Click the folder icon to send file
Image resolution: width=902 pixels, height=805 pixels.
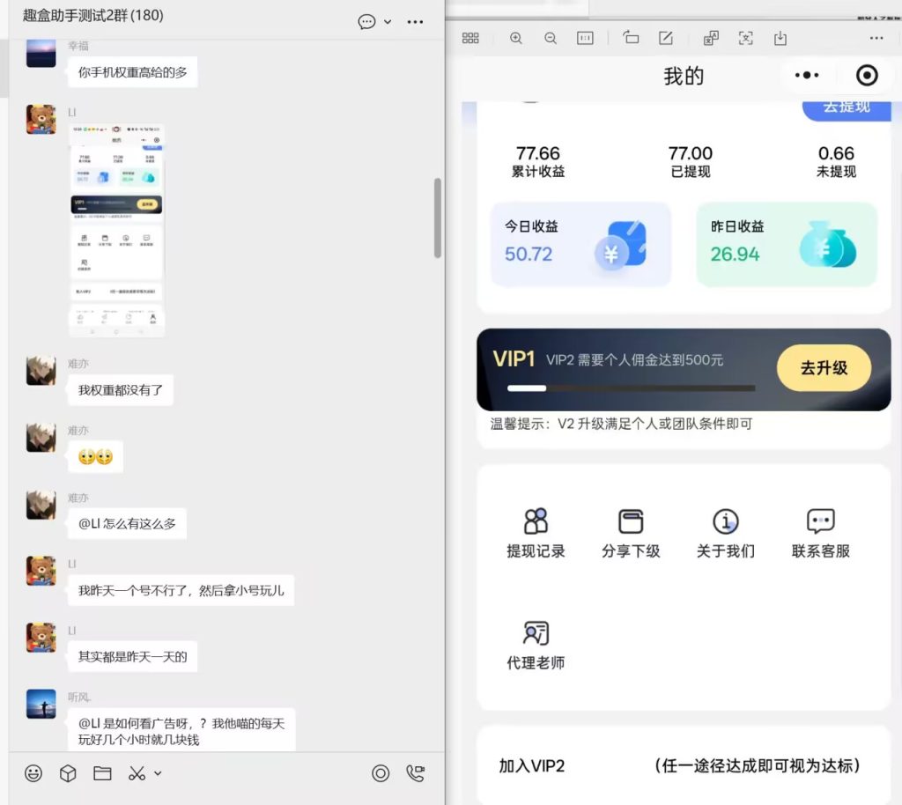(102, 773)
